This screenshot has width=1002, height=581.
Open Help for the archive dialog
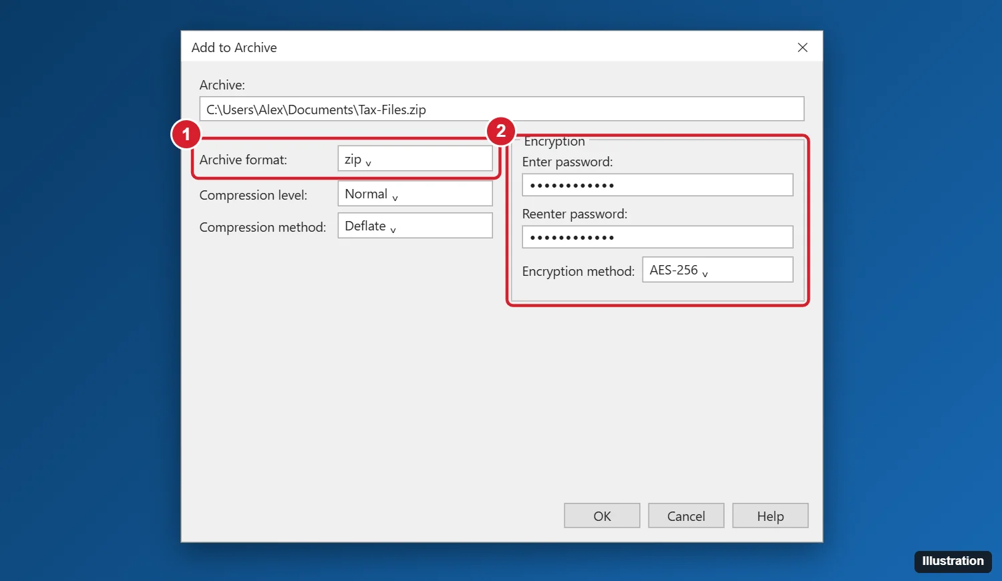pyautogui.click(x=770, y=516)
